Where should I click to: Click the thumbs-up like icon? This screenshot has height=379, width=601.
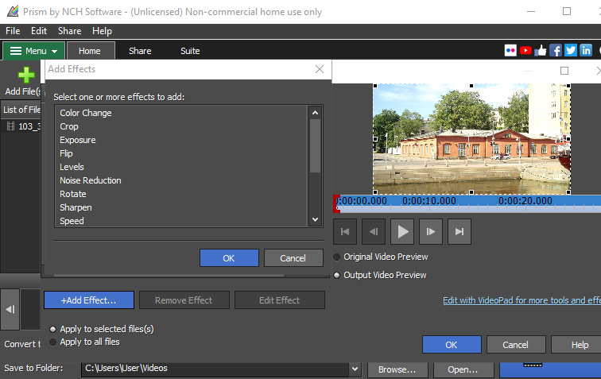(x=541, y=51)
